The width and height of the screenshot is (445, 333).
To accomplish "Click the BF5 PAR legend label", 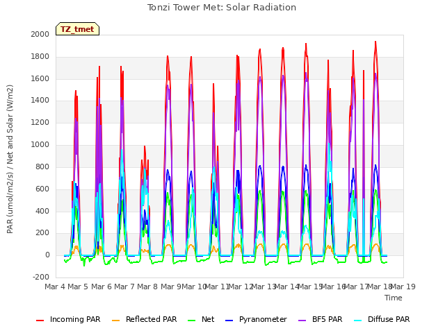I will click(x=327, y=319).
